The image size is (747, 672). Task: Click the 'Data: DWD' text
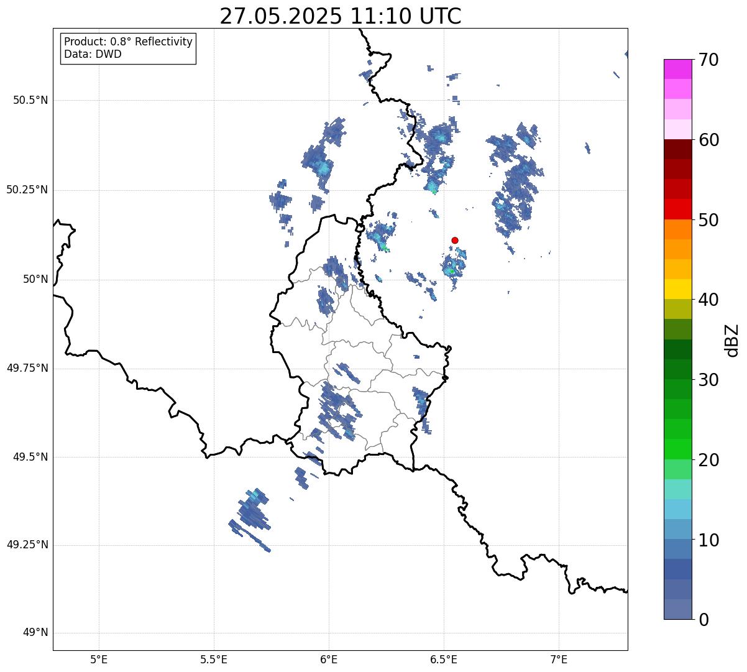pyautogui.click(x=93, y=54)
